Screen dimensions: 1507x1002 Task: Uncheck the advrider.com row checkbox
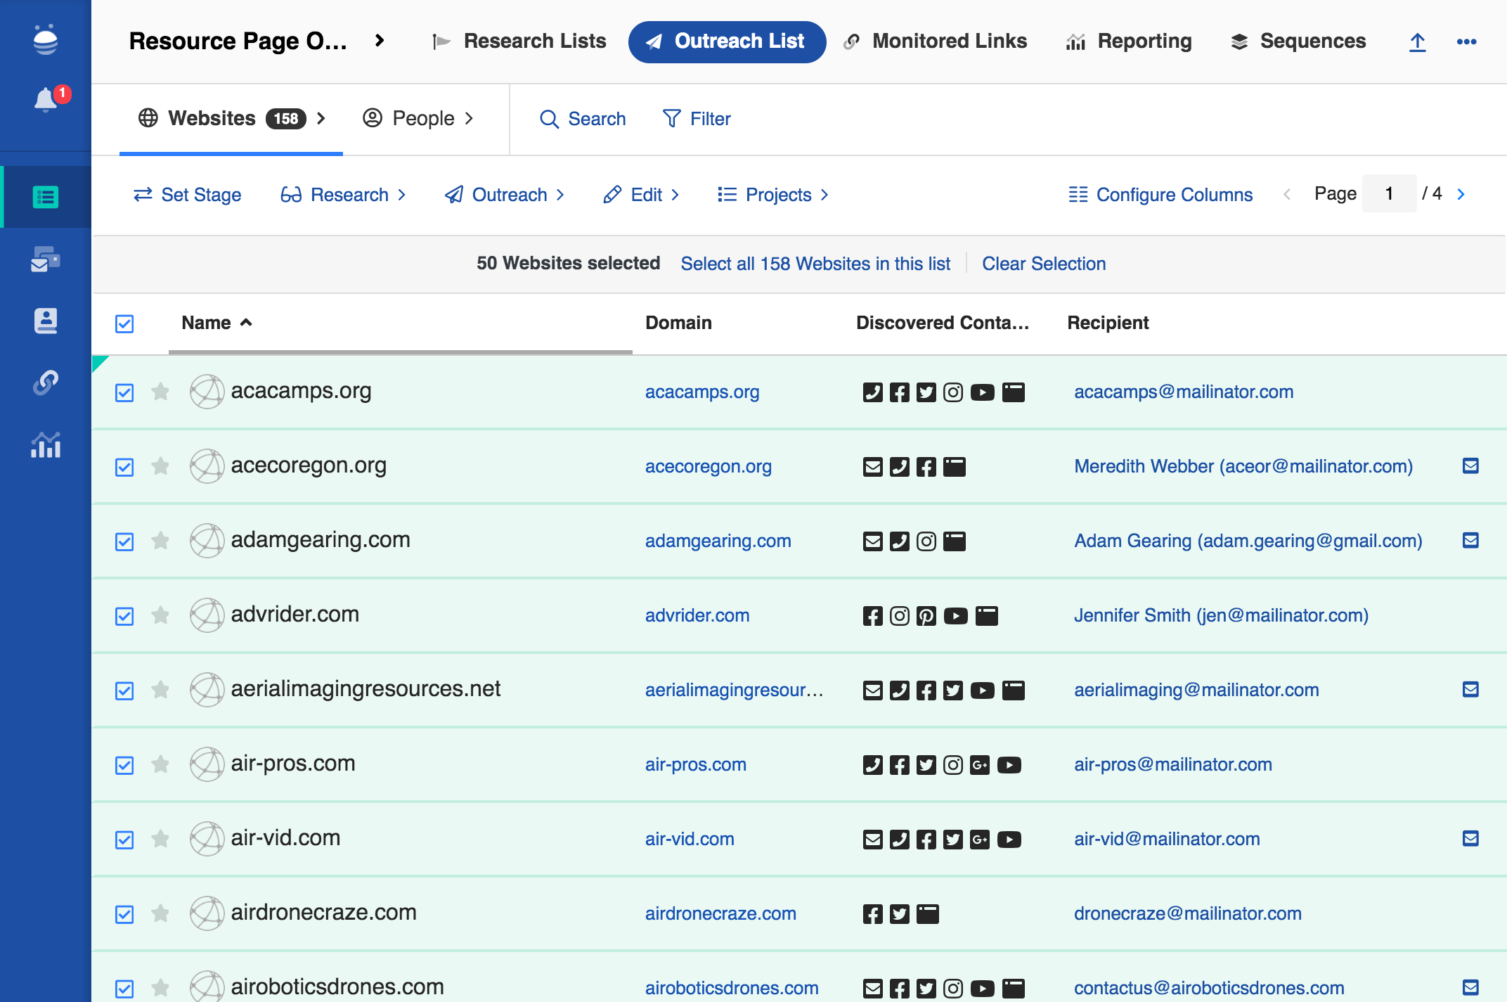[124, 616]
